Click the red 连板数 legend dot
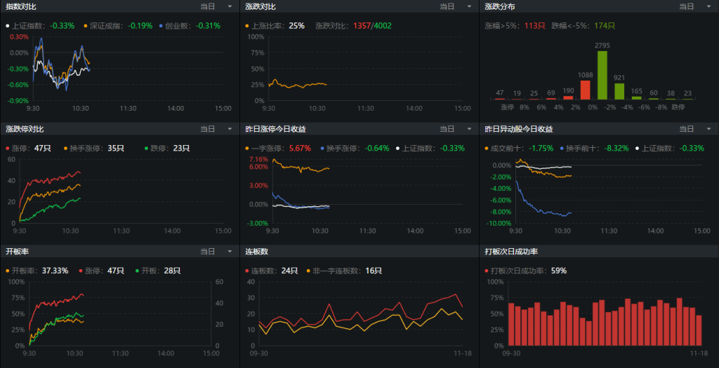Viewport: 719px width, 368px height. (x=248, y=271)
